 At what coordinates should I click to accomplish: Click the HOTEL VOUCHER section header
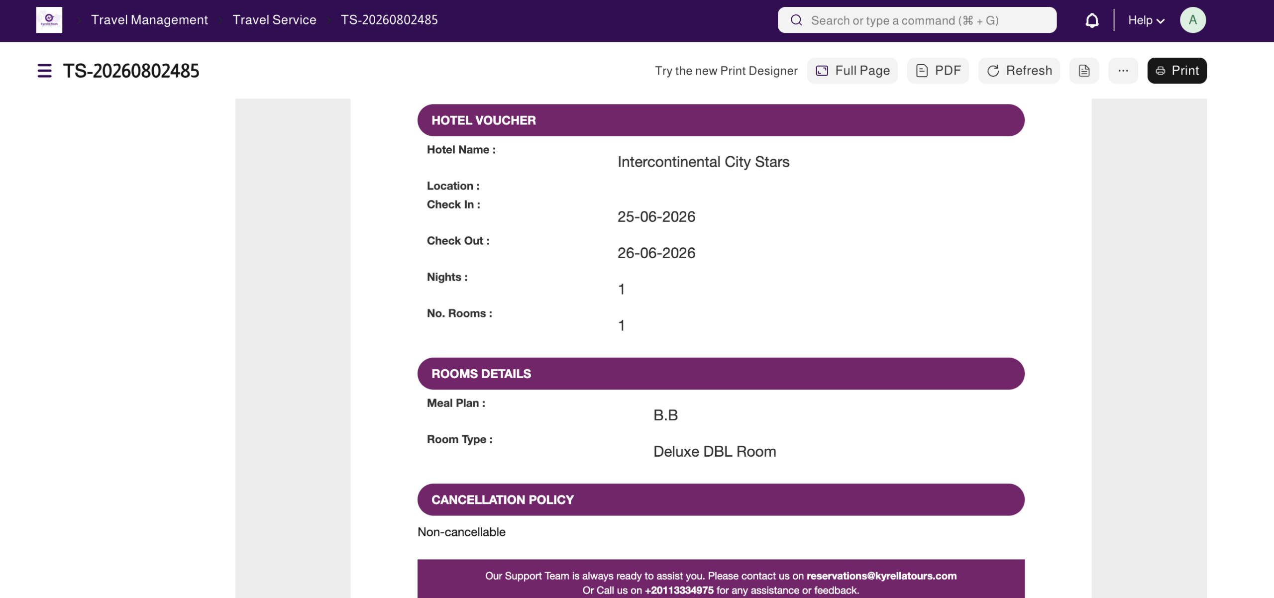tap(721, 120)
